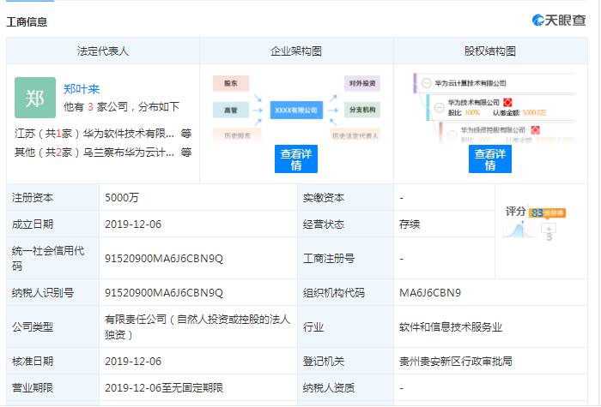Viewport: 601px width, 407px height.
Task: Click the 历史股东 box in diagram
Action: [237, 135]
